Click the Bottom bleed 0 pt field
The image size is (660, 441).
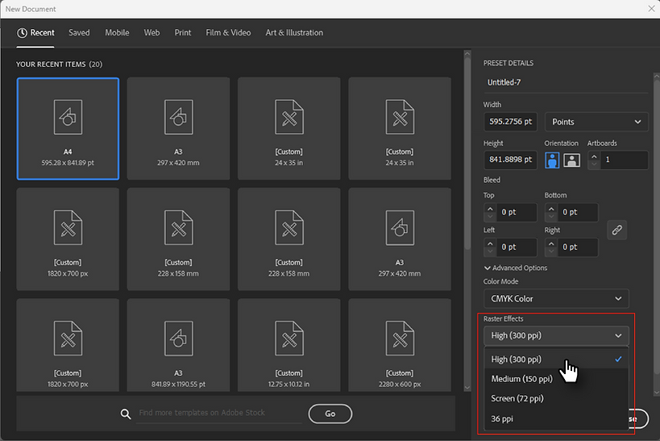pyautogui.click(x=578, y=212)
